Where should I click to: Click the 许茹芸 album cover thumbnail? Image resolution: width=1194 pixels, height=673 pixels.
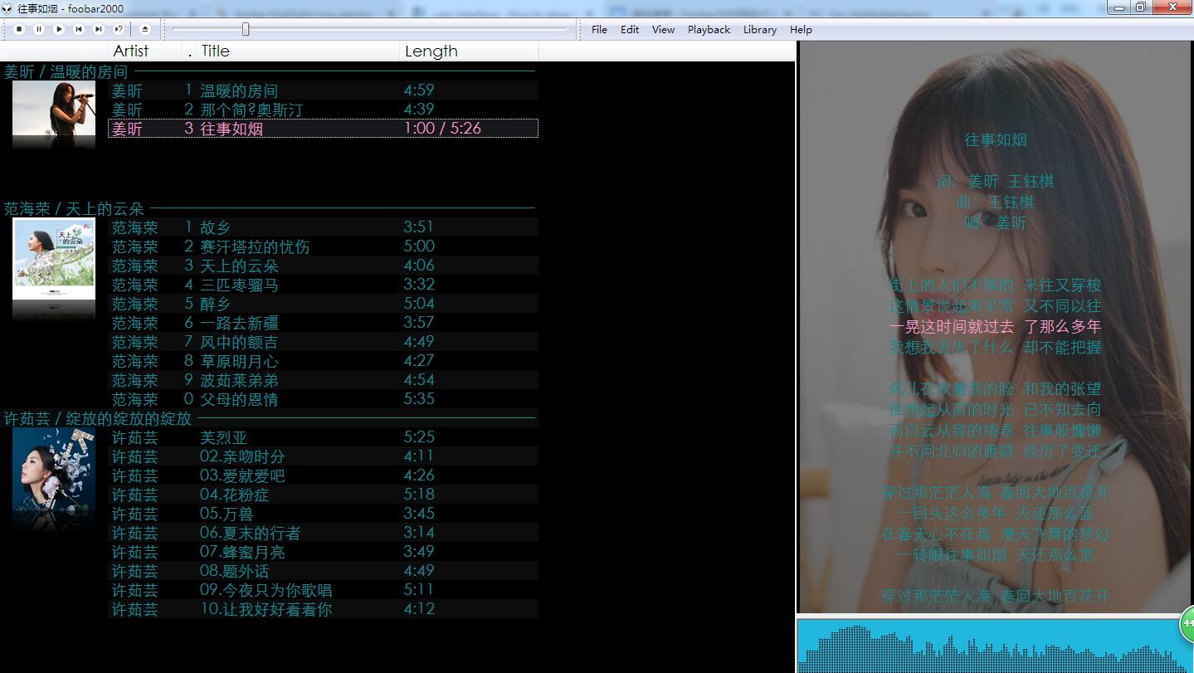point(54,469)
